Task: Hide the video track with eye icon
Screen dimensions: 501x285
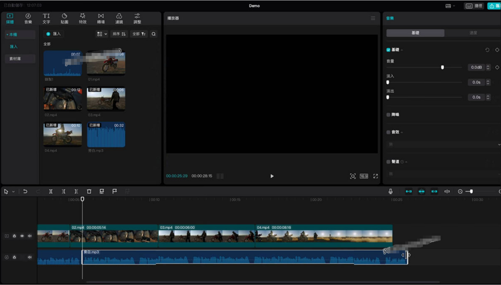Action: click(x=22, y=236)
